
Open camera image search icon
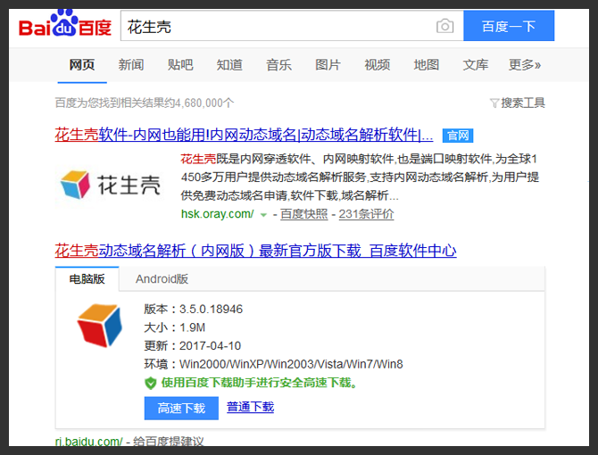click(444, 26)
